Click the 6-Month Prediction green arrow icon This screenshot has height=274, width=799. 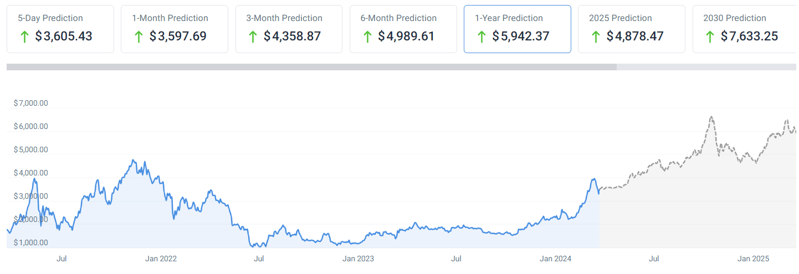367,37
